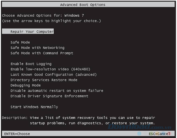Viewport: 177px width, 138px height.
Task: Choose Start Windows Normally
Action: pyautogui.click(x=34, y=107)
